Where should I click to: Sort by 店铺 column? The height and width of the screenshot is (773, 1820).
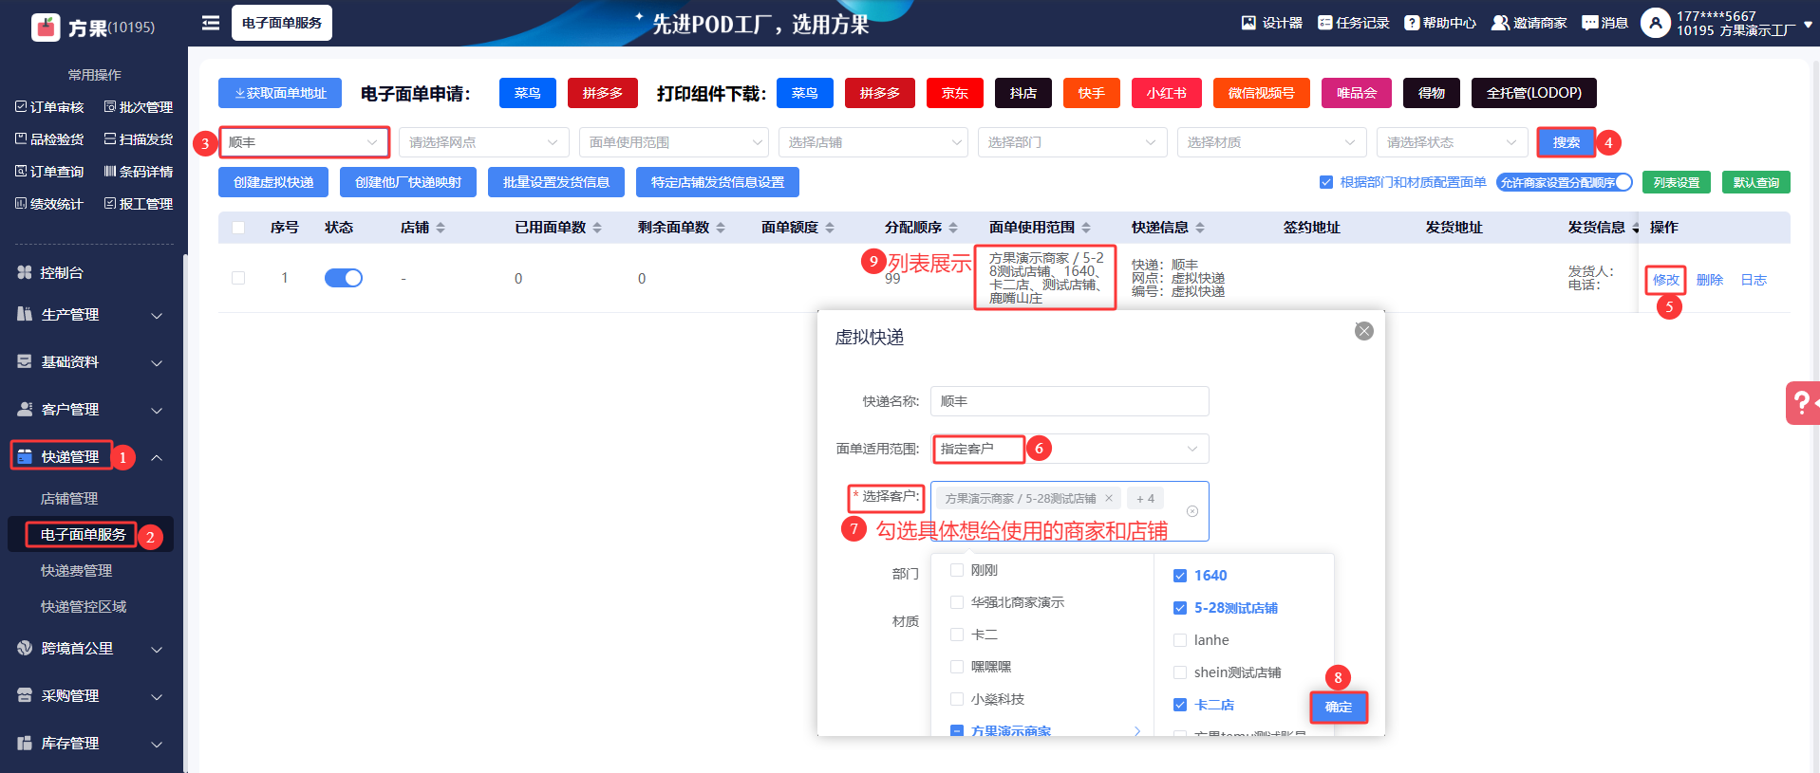[x=441, y=228]
